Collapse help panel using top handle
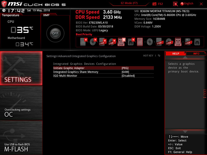Image resolution: width=207 pixels, height=155 pixels. point(185,57)
